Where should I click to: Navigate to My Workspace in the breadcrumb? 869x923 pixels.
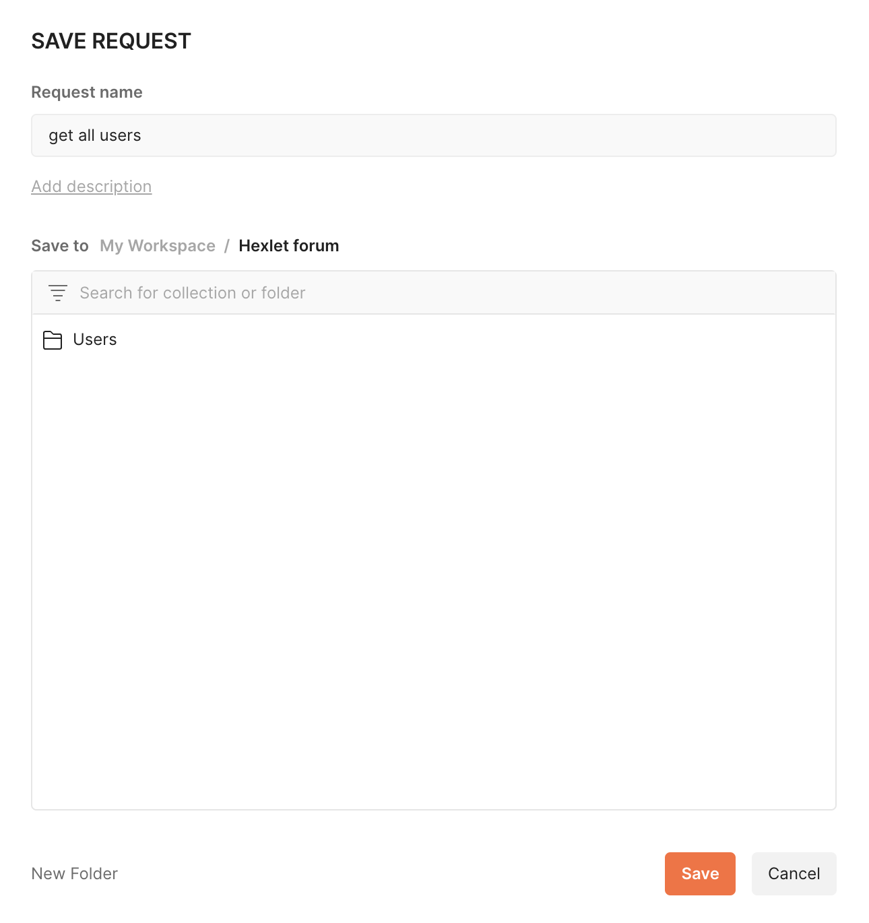tap(158, 246)
